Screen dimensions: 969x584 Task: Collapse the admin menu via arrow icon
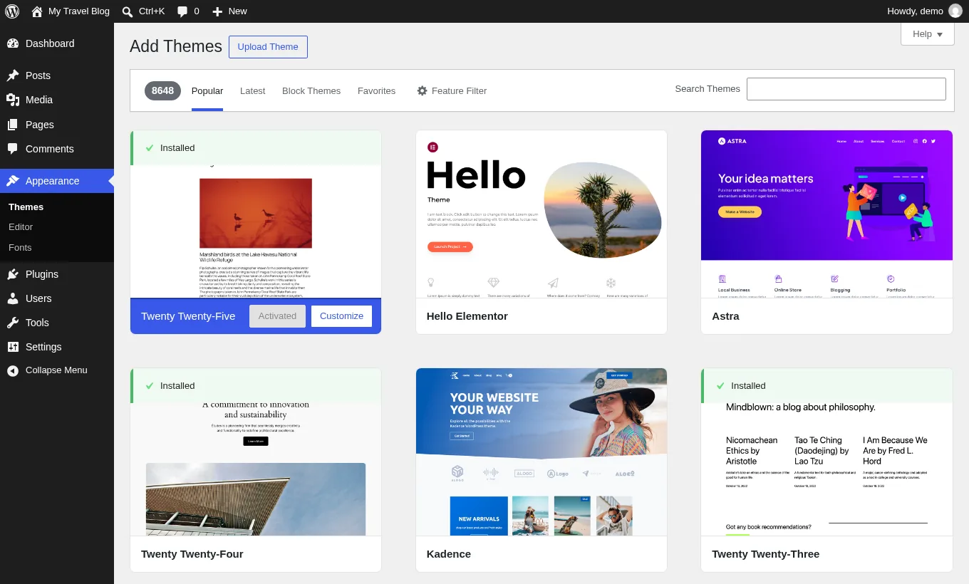click(x=13, y=370)
